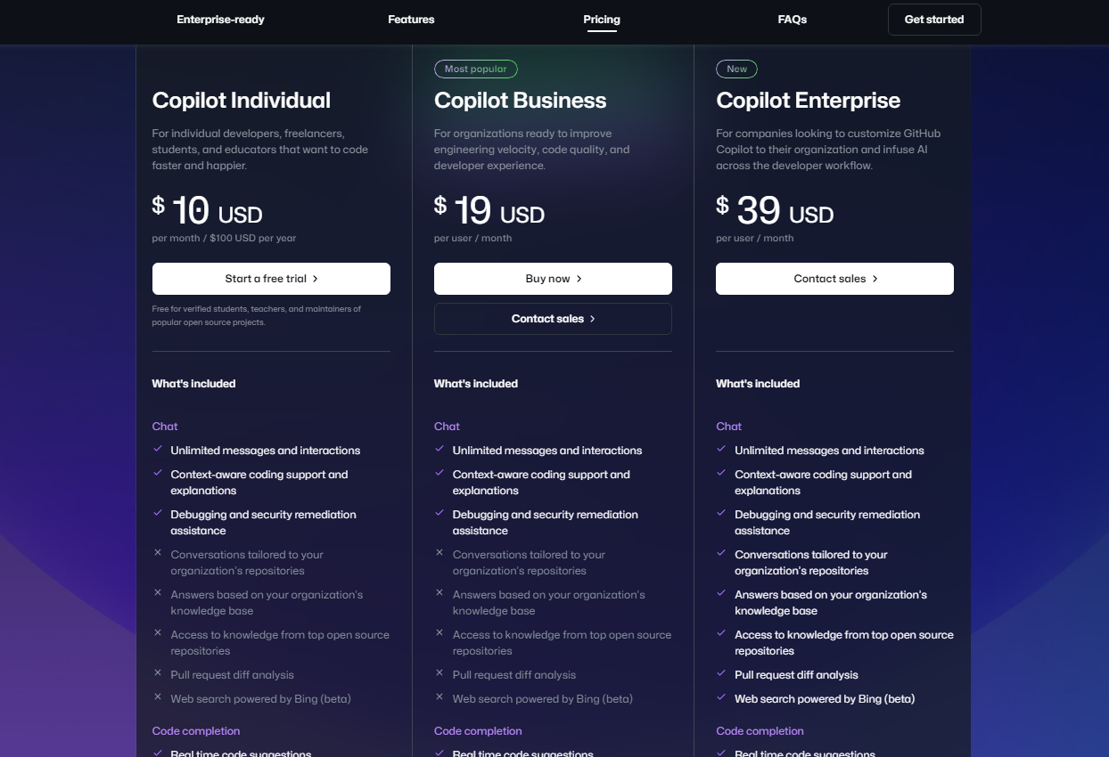This screenshot has width=1109, height=757.
Task: Click X icon beside Business Conversations tailored feature
Action: (x=439, y=553)
